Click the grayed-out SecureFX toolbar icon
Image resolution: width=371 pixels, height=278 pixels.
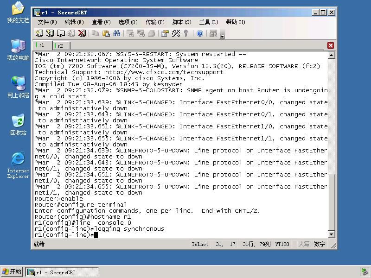tap(213, 33)
